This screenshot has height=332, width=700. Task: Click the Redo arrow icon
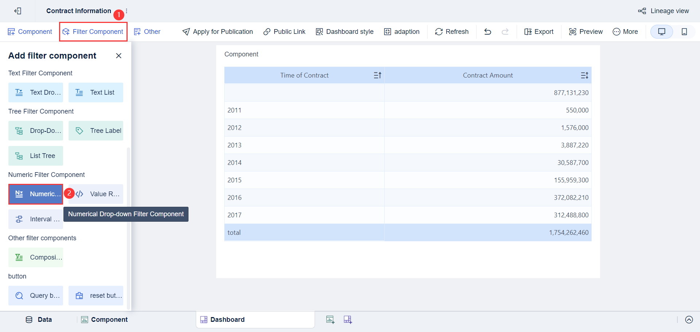pos(505,32)
